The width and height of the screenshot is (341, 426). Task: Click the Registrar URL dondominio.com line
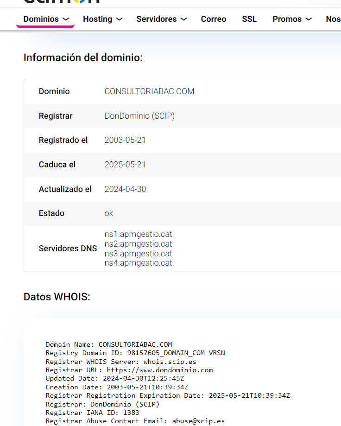coord(129,370)
